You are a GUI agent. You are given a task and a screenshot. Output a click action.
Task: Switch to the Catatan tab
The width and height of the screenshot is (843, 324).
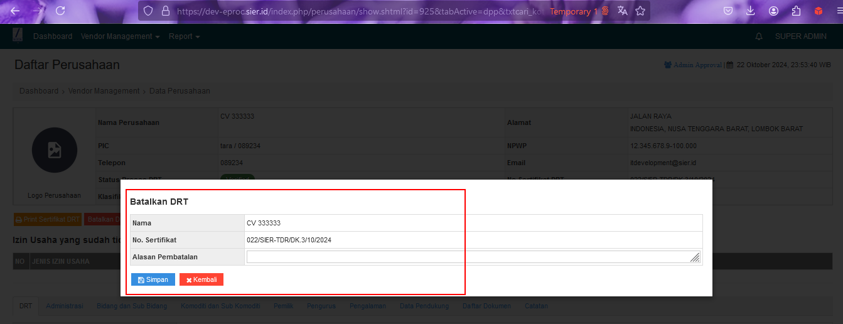click(536, 306)
